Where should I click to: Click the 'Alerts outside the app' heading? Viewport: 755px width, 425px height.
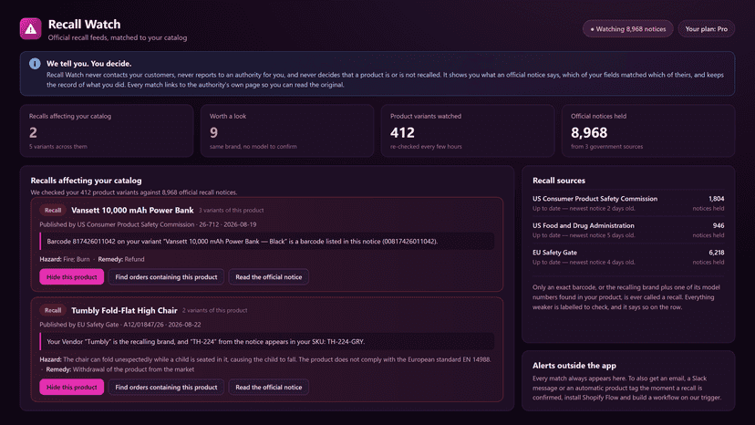(574, 366)
